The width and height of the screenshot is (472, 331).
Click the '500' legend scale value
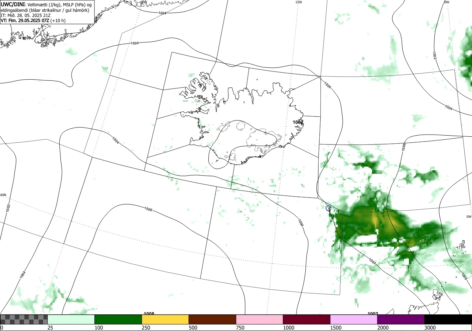tap(193, 328)
